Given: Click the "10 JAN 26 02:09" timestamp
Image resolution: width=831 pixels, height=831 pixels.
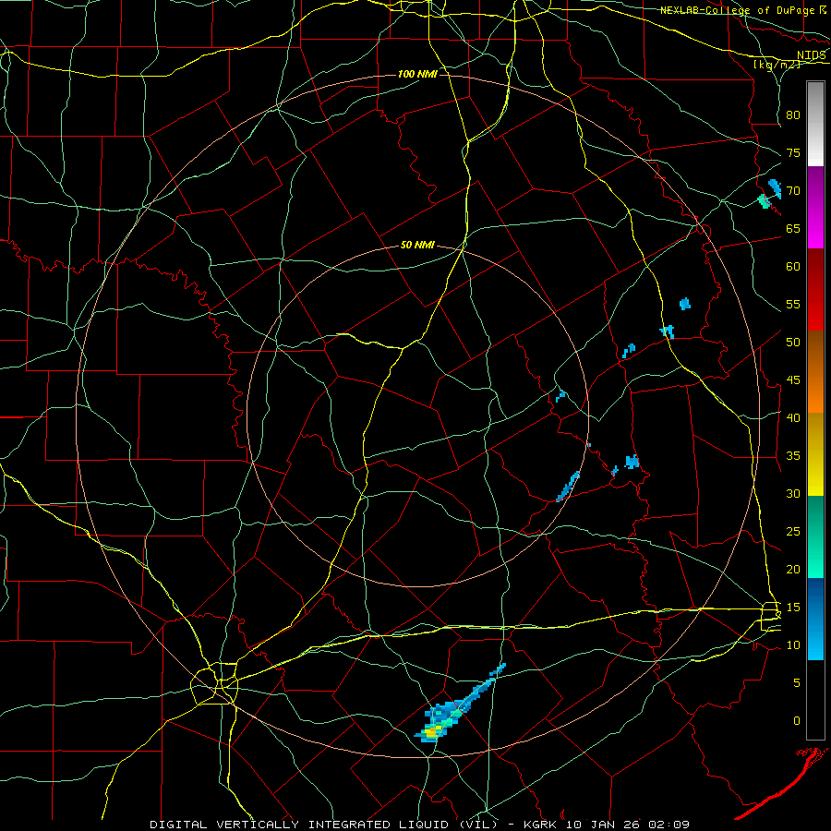Looking at the screenshot, I should coord(628,825).
